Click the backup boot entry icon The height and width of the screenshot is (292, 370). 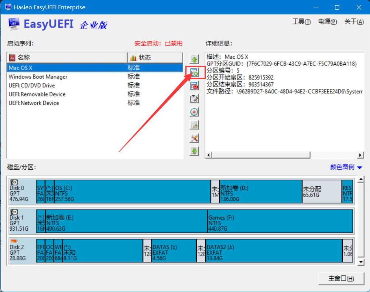[x=194, y=125]
